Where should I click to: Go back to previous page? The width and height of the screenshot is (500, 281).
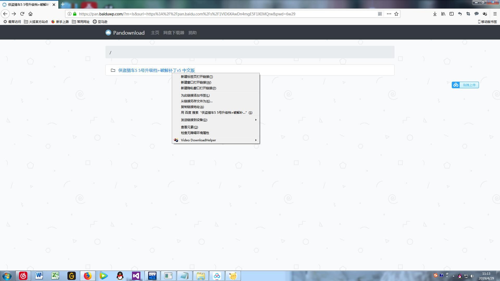tap(5, 14)
